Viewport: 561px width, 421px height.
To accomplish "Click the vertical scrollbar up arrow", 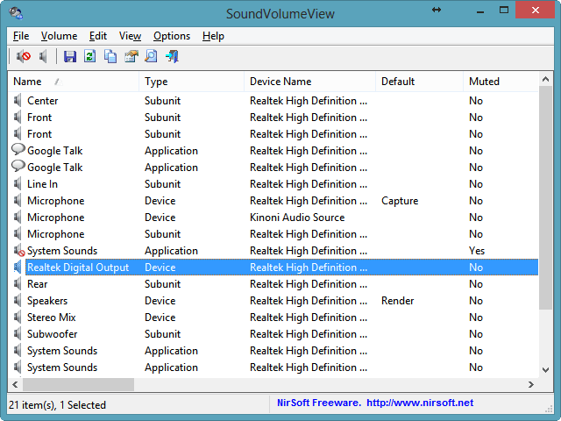I will 545,79.
